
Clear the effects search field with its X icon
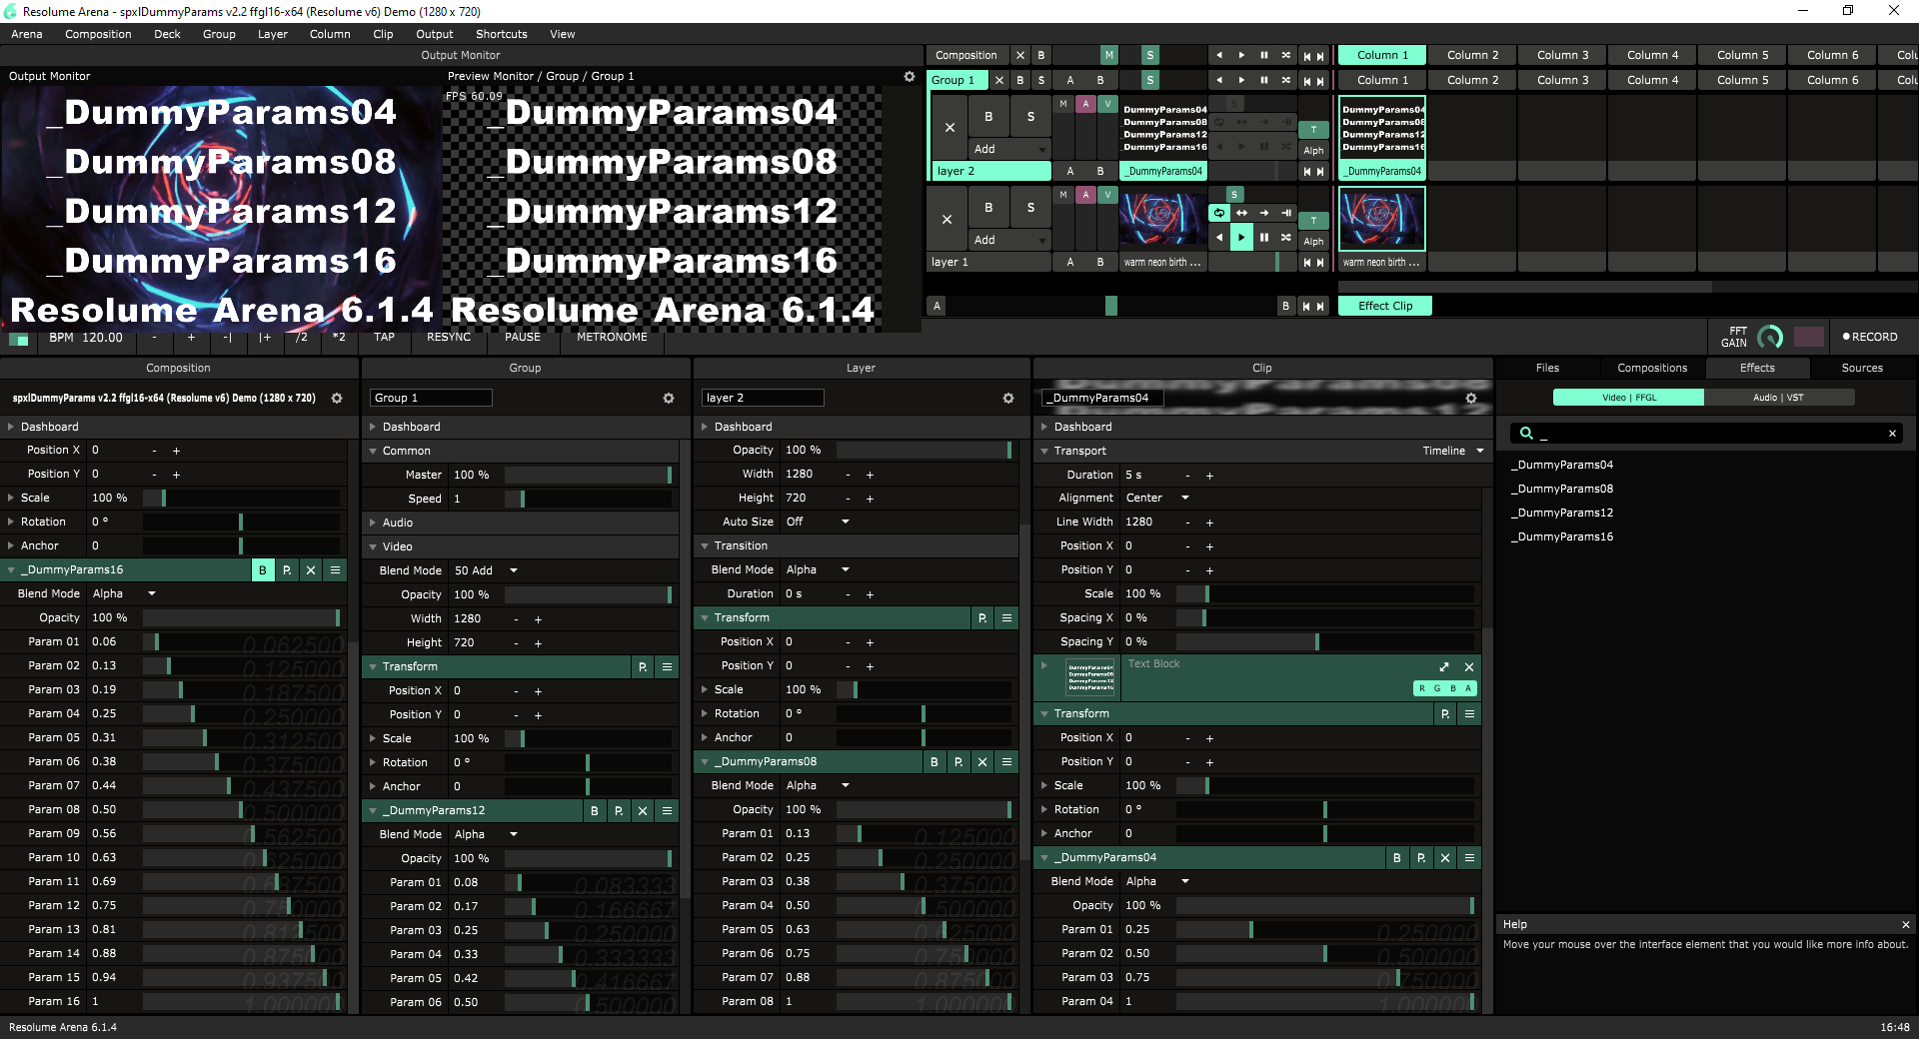click(x=1891, y=434)
